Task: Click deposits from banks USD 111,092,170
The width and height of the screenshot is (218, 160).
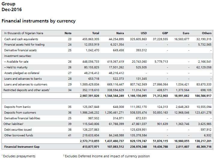Action: tap(138, 107)
